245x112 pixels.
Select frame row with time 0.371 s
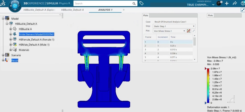pyautogui.click(x=168, y=57)
